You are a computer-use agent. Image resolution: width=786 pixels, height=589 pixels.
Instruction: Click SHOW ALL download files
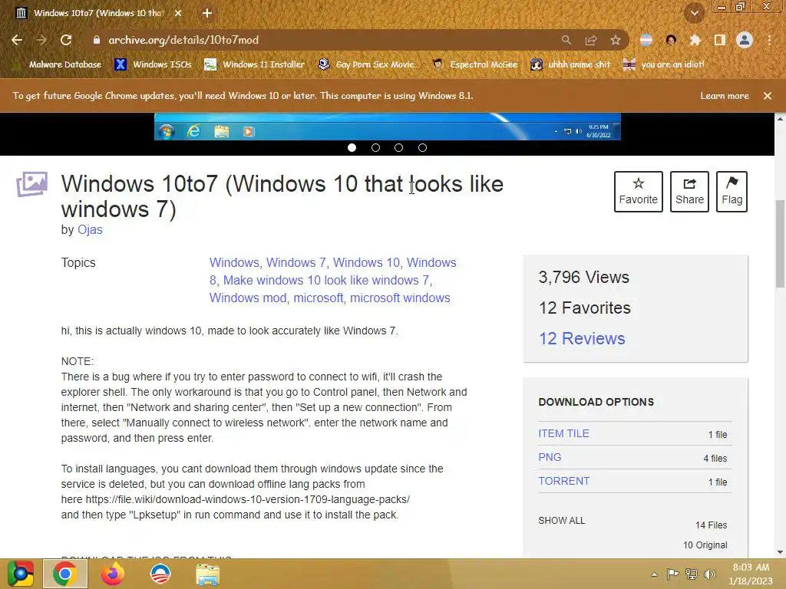(561, 521)
